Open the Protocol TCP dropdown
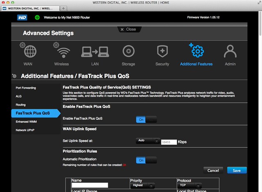The height and width of the screenshot is (192, 262). point(190,185)
